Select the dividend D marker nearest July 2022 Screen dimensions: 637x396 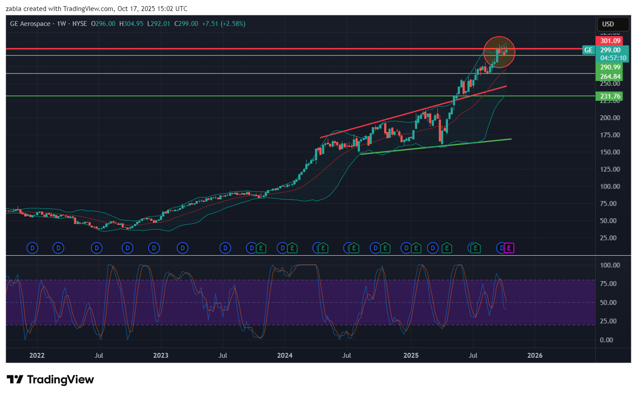pyautogui.click(x=96, y=248)
